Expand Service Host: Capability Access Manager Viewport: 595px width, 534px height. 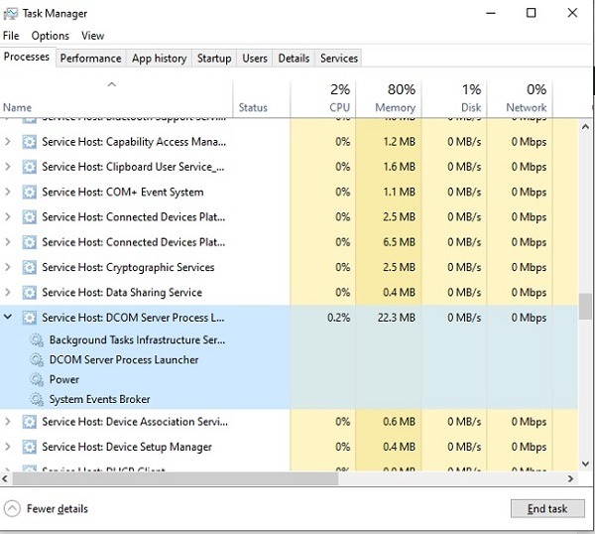pyautogui.click(x=8, y=142)
